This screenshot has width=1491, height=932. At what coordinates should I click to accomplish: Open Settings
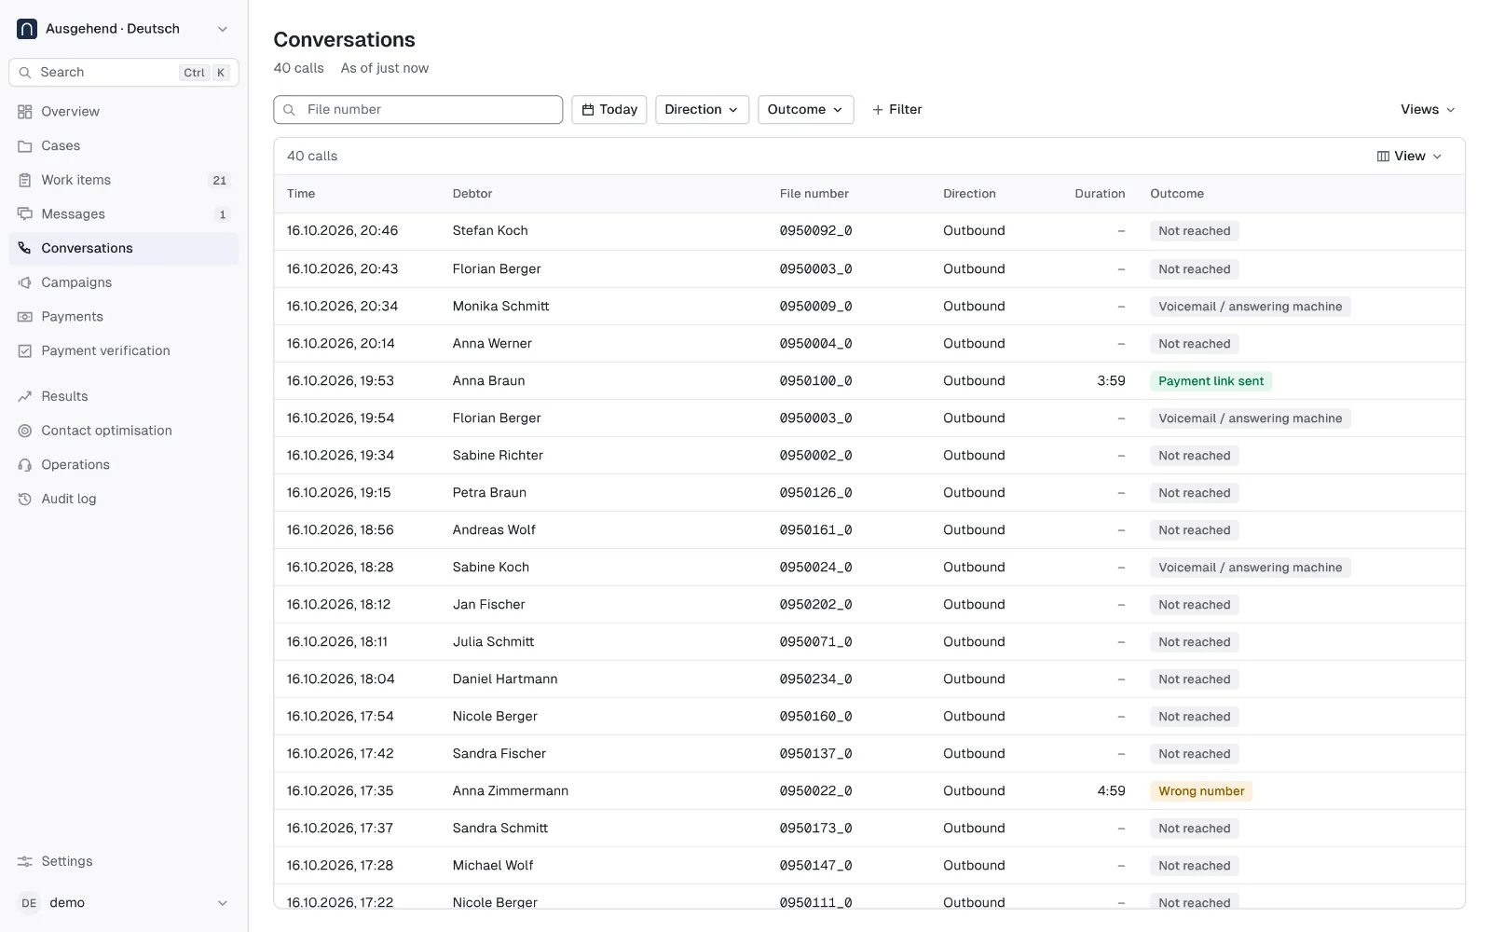tap(124, 862)
